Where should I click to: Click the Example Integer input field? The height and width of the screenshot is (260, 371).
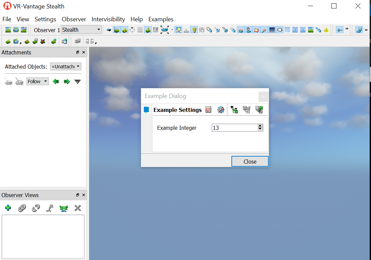coord(234,128)
